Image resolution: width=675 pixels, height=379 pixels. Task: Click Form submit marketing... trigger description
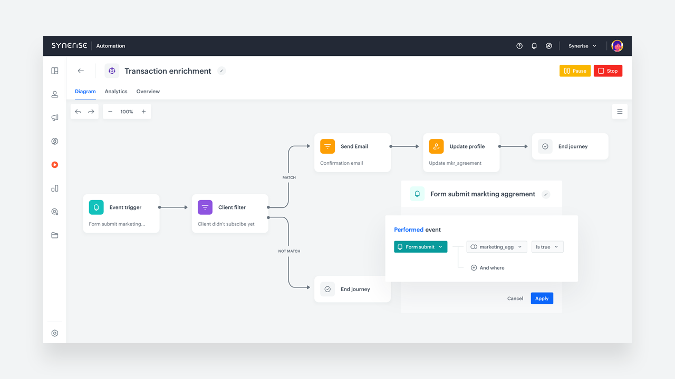(117, 224)
